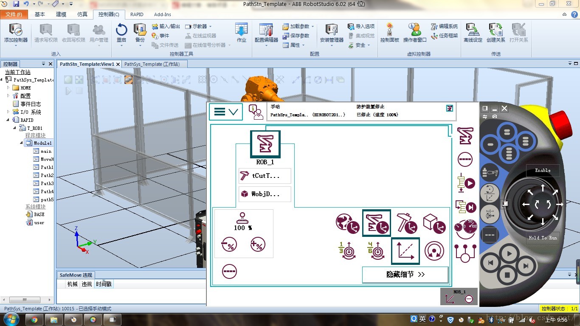Click 编辑系统 edit system
The height and width of the screenshot is (326, 580).
click(445, 26)
